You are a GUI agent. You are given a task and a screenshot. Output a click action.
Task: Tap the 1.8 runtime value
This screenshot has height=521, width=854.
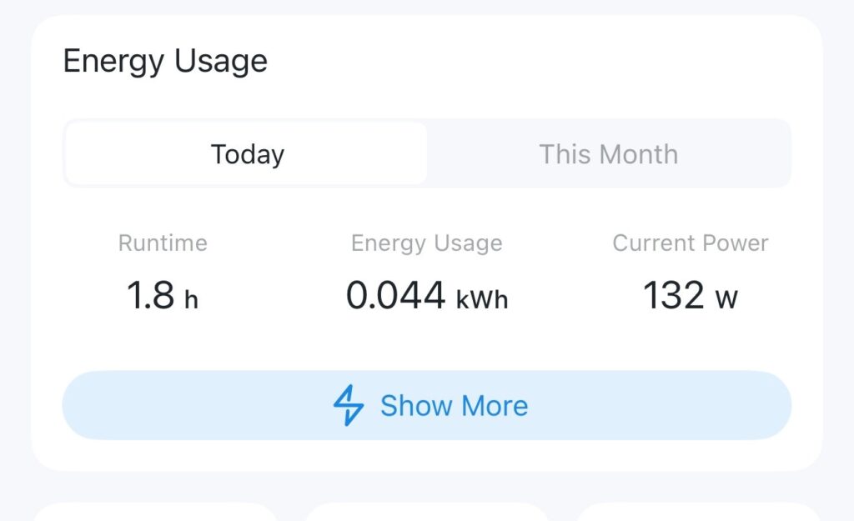150,296
